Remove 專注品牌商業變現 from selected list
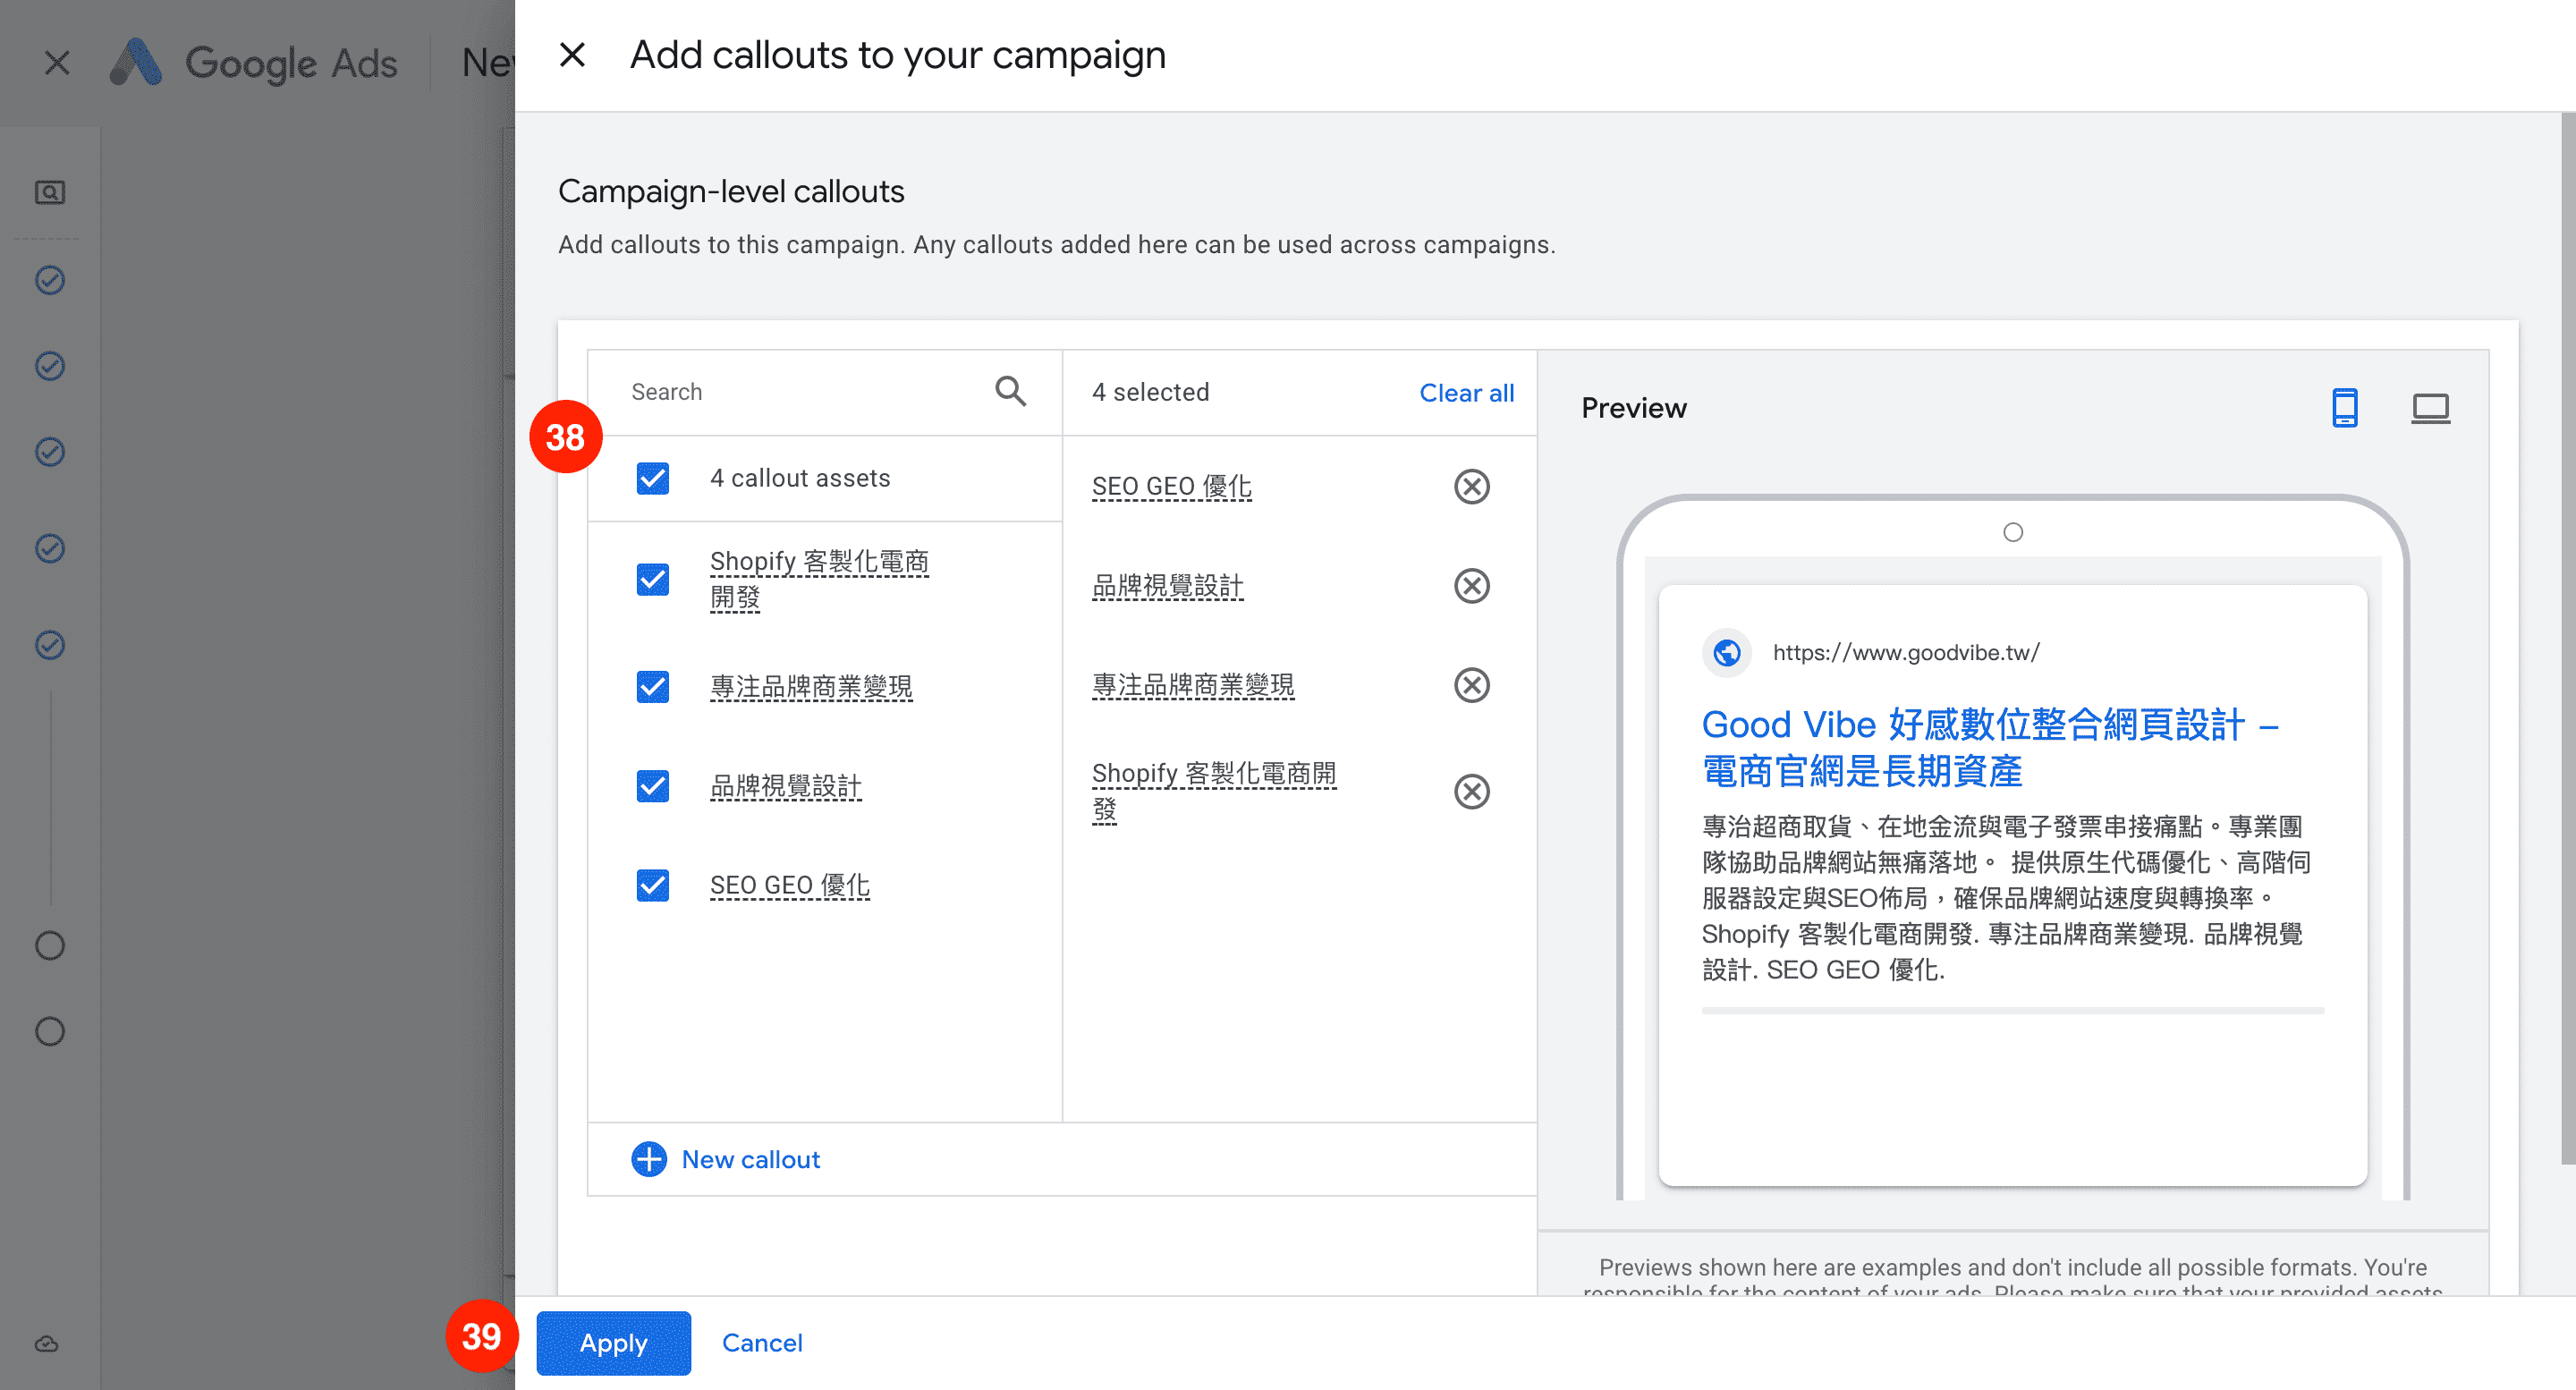 click(x=1471, y=685)
